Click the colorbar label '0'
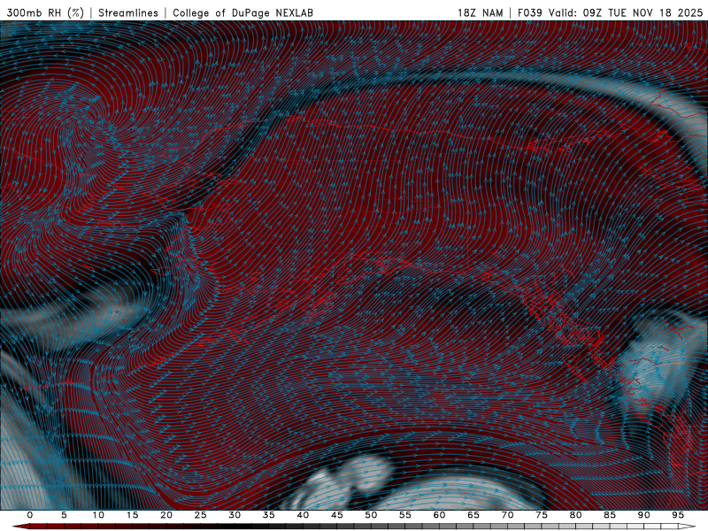Viewport: 708px width, 531px height. 30,515
